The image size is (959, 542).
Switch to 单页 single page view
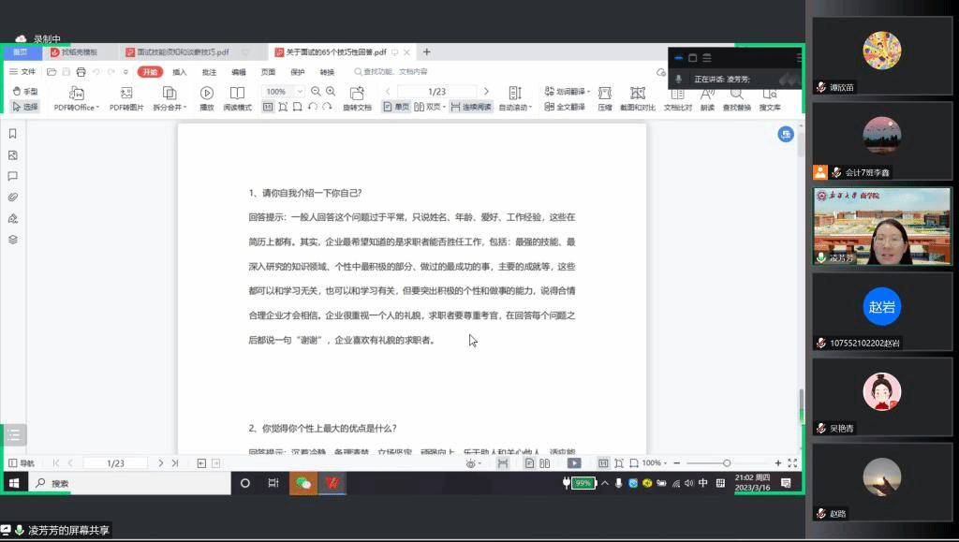point(396,107)
